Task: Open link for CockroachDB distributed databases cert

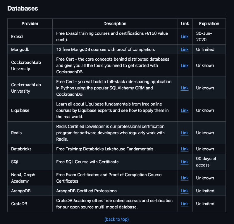Action: pos(185,66)
